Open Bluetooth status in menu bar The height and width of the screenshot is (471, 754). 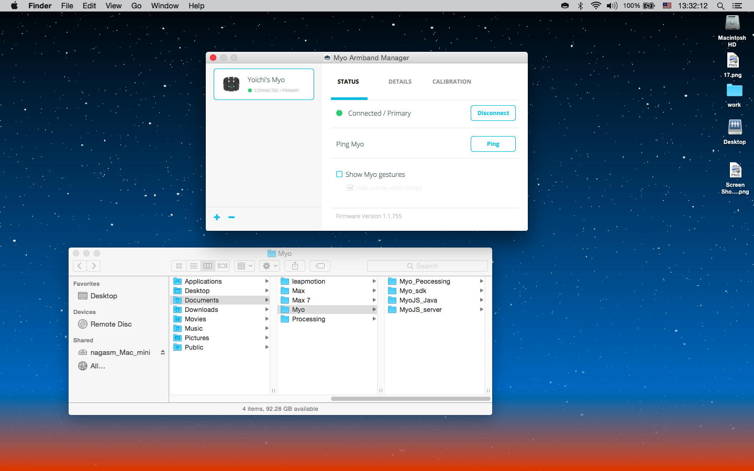tap(580, 6)
